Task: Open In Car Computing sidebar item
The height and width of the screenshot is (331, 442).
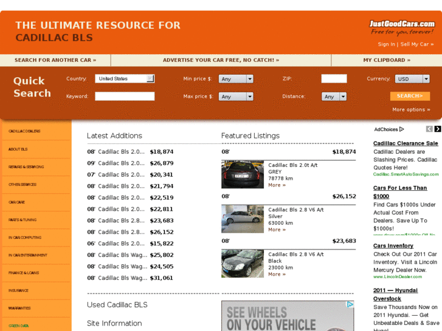Action: tap(25, 237)
